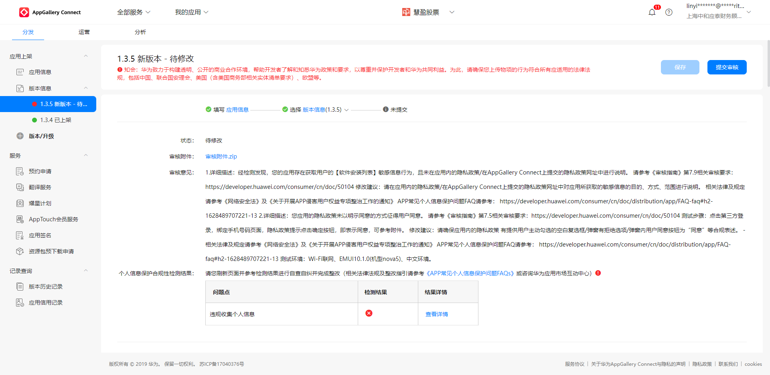Switch to the 运营 tab

tap(84, 32)
